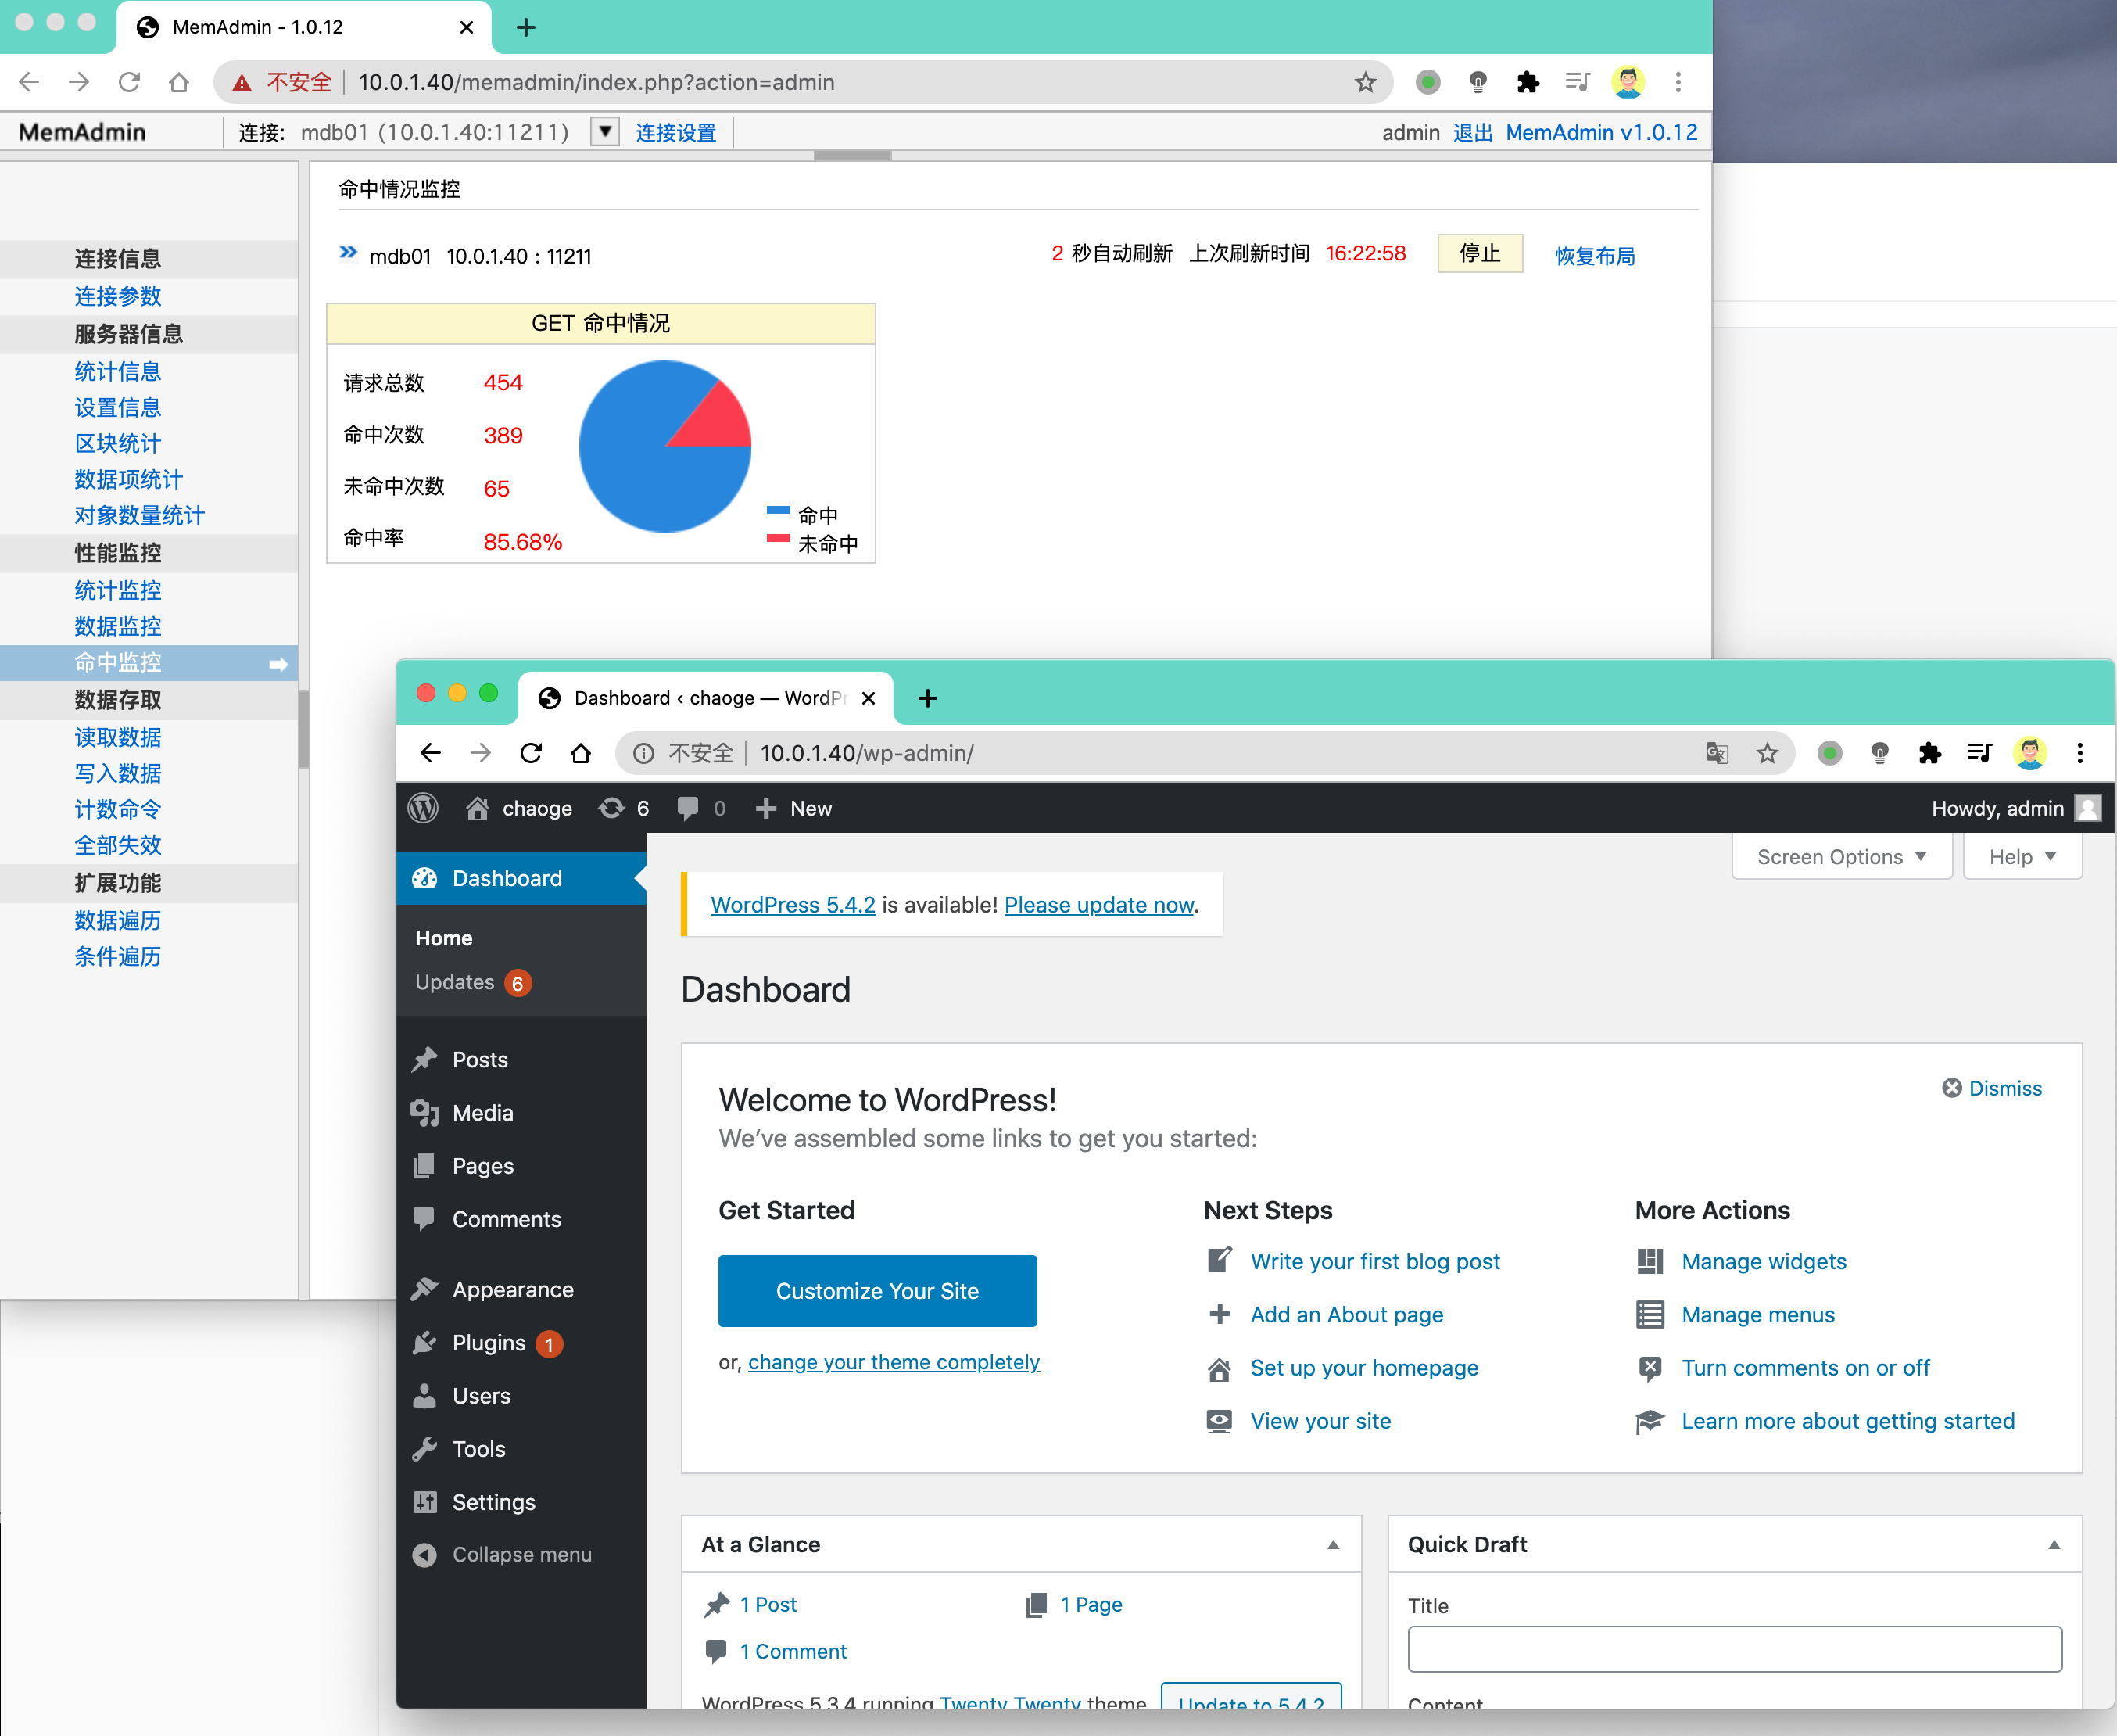The image size is (2117, 1736).
Task: Click the MemAdmin sidebar vertical scrollbar
Action: [x=304, y=730]
